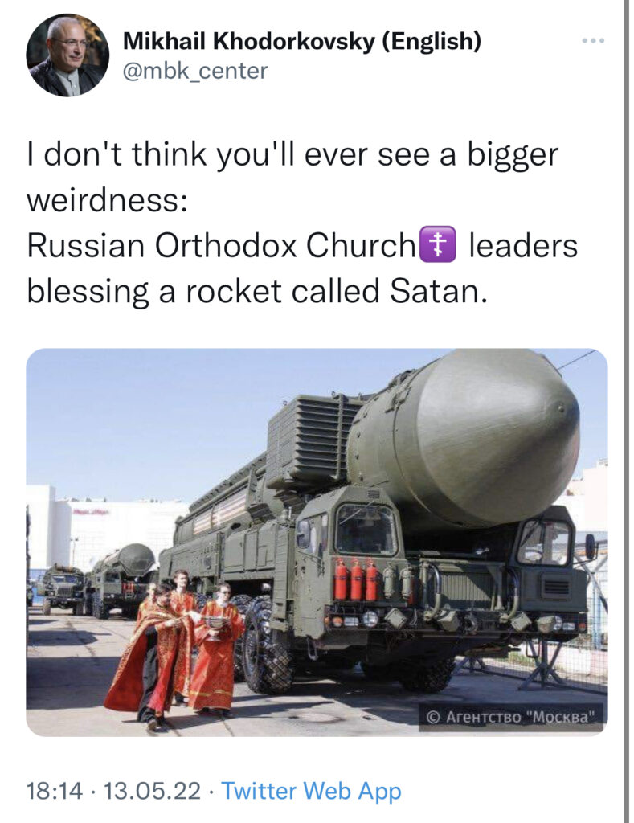Open Mikhail Khodorkovsky's profile avatar
This screenshot has width=634, height=823.
click(67, 55)
